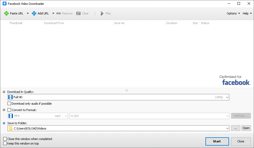The width and height of the screenshot is (254, 148).
Task: Toggle Keep this window on top
Action: click(x=5, y=143)
